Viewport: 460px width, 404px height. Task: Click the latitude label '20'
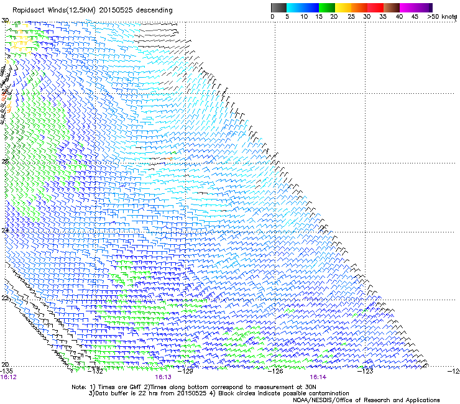[x=5, y=364]
